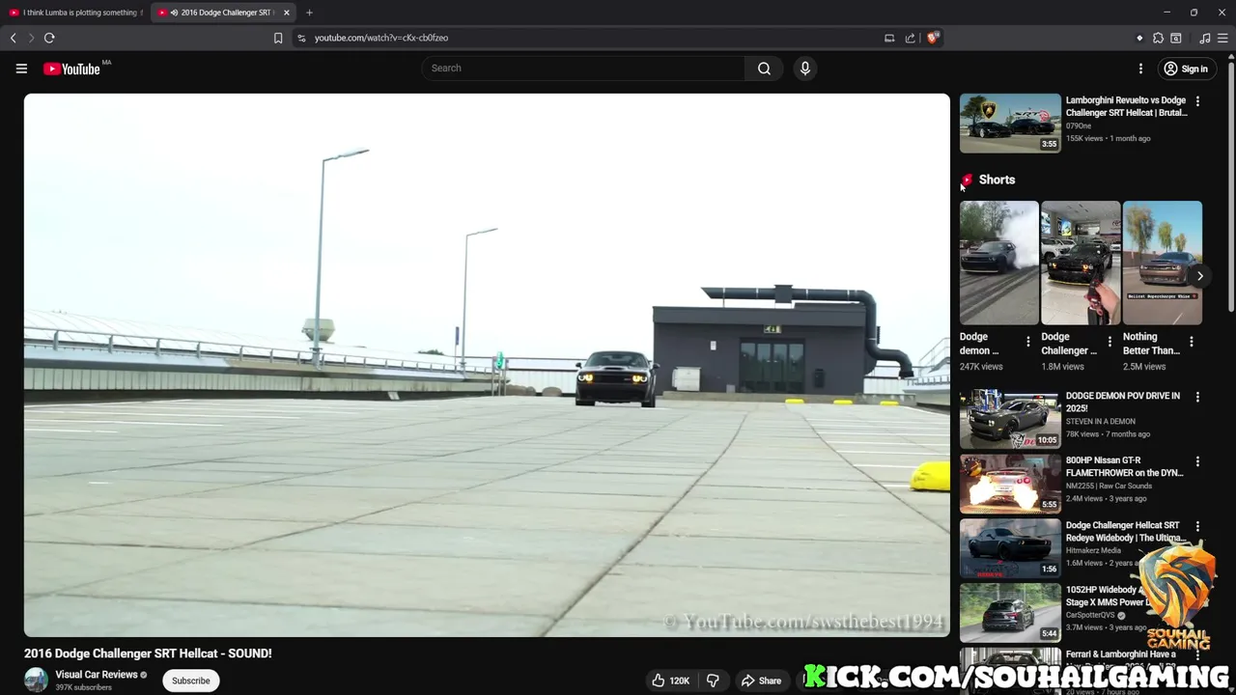
Task: Click the search magnifier button
Action: tap(764, 69)
